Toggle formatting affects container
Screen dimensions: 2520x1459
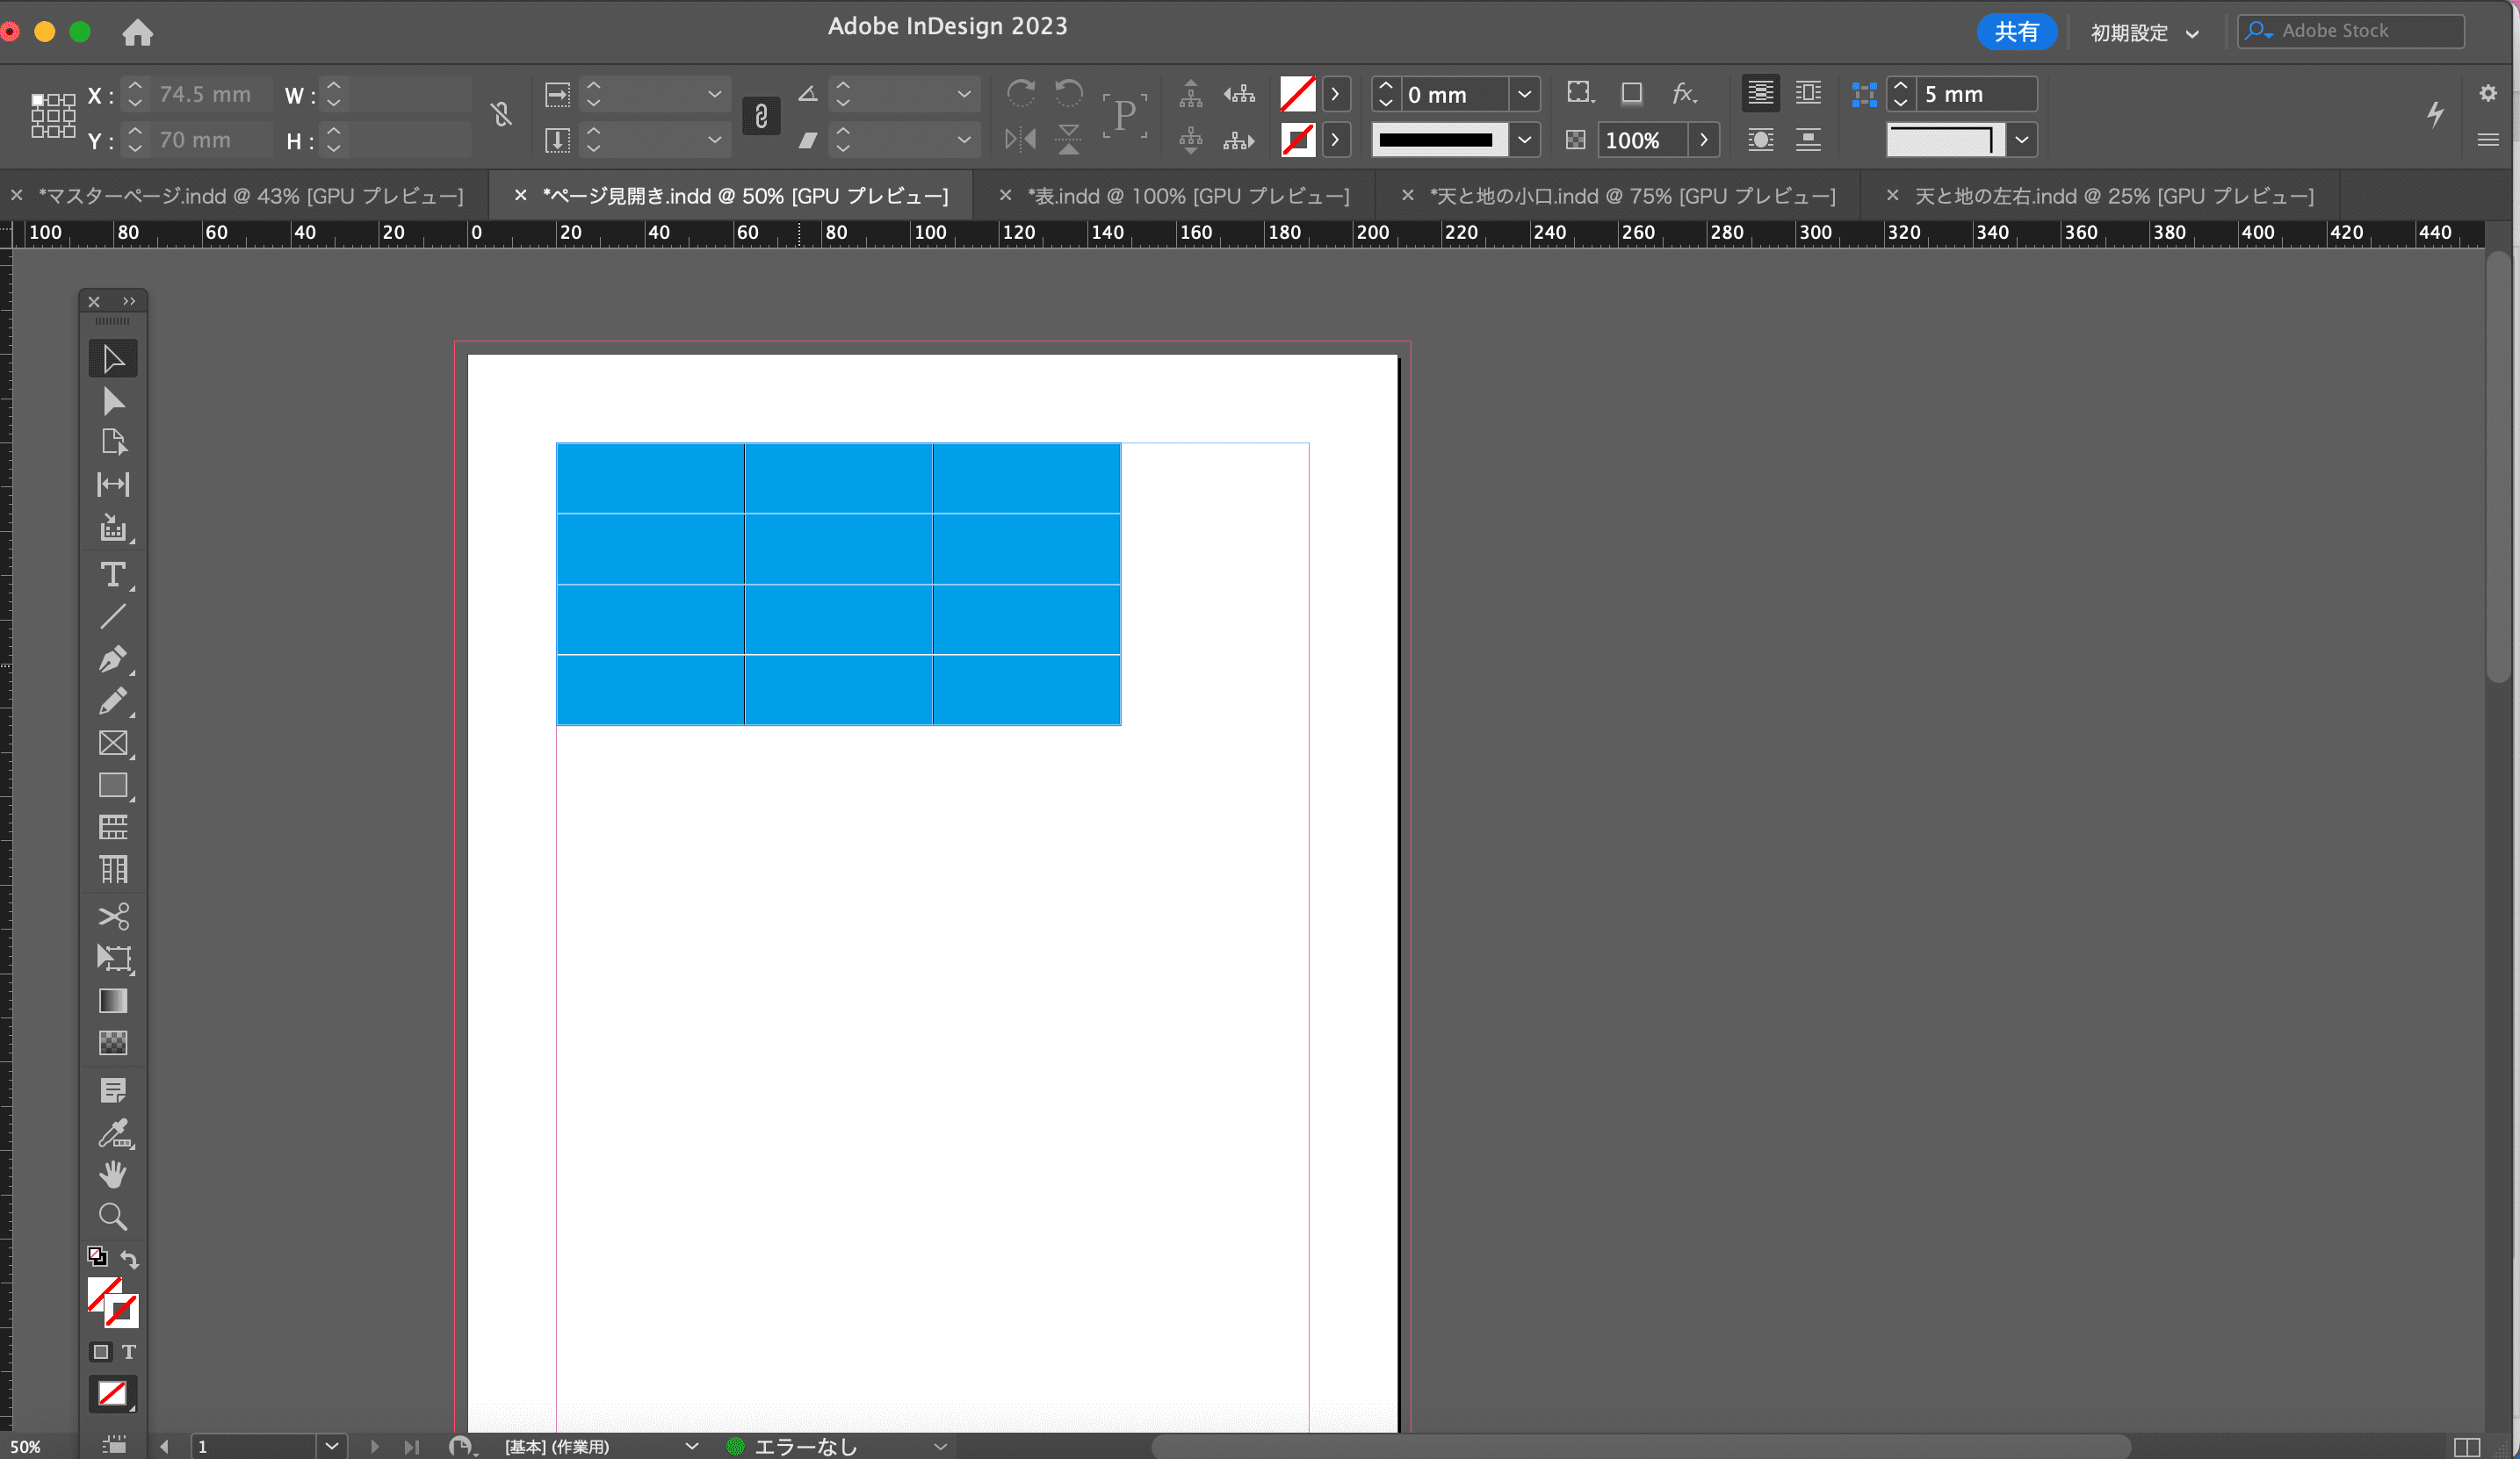101,1352
